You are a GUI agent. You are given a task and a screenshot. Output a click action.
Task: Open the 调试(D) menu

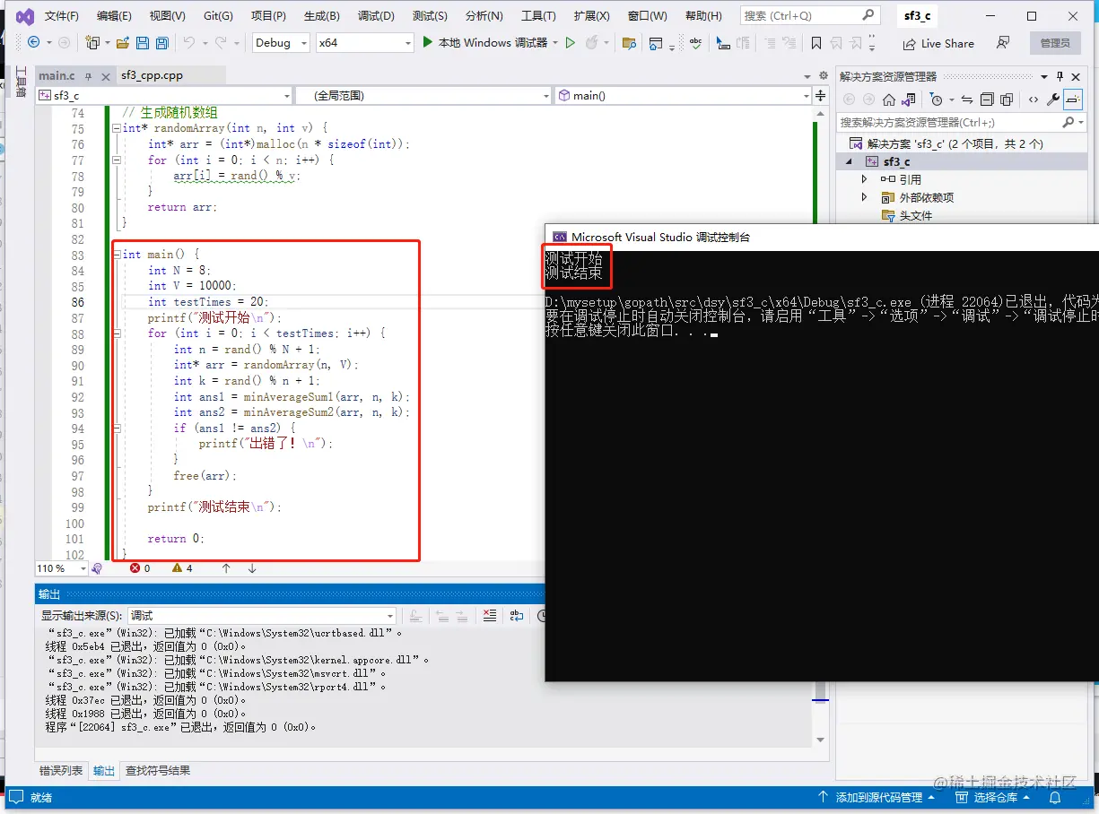coord(376,16)
